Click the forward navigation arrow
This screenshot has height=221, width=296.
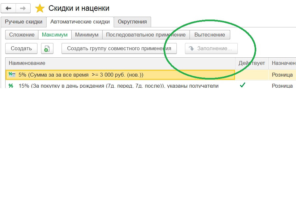[x=23, y=8]
